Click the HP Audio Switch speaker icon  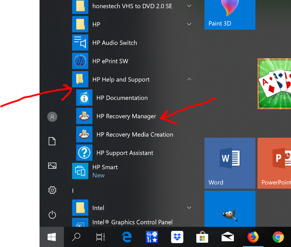pos(80,43)
